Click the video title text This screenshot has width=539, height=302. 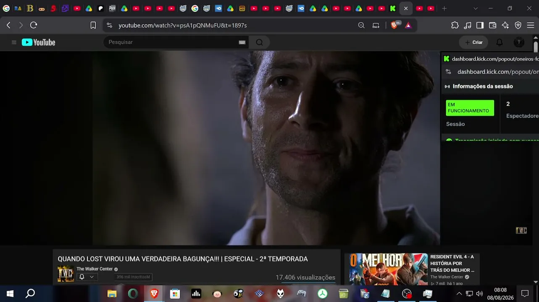point(183,259)
